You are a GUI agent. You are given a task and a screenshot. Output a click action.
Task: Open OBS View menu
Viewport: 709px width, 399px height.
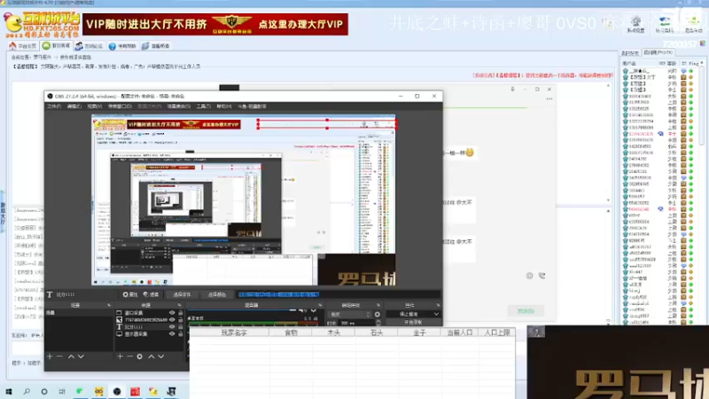pos(95,106)
